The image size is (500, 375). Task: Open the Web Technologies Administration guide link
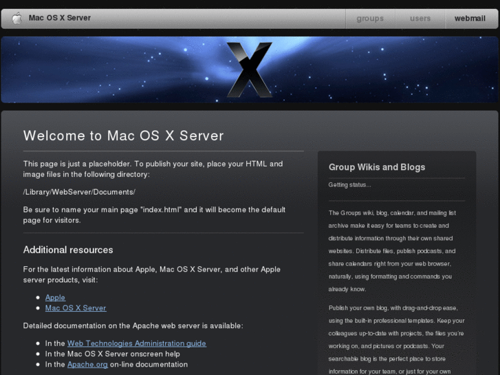coord(136,343)
